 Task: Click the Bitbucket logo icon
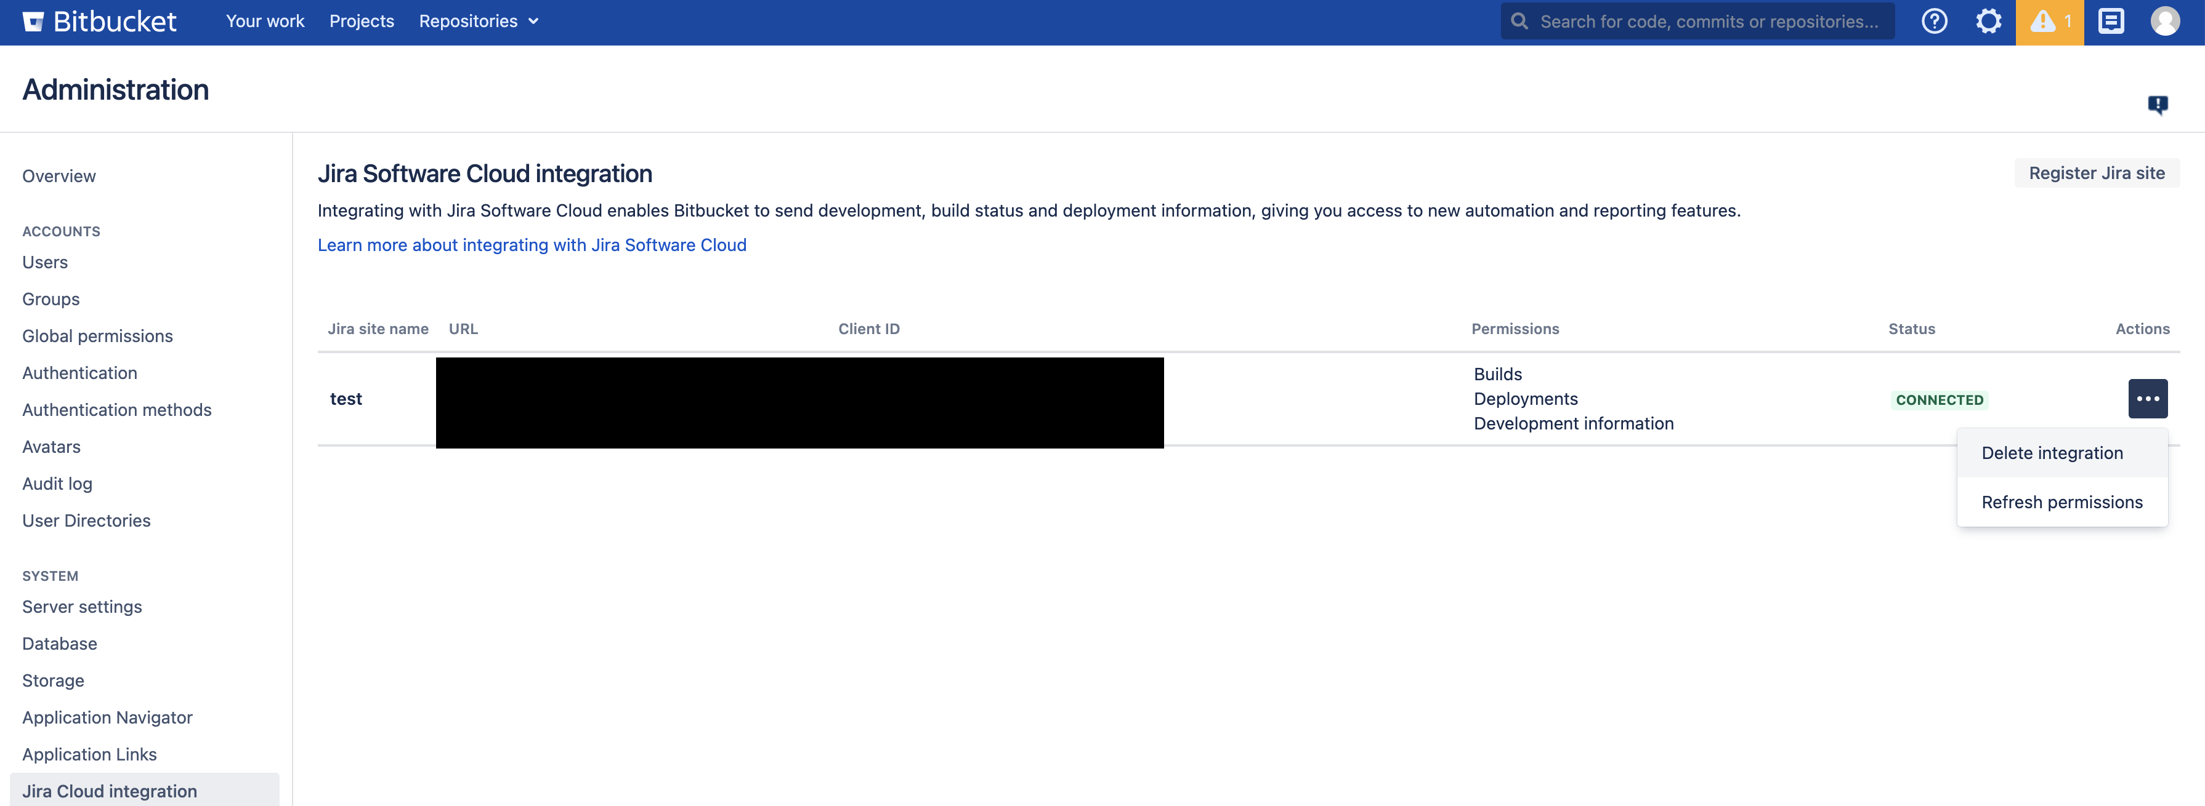click(33, 22)
